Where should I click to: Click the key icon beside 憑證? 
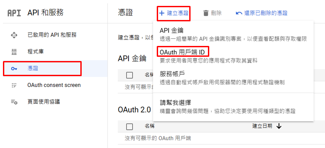tap(14, 69)
